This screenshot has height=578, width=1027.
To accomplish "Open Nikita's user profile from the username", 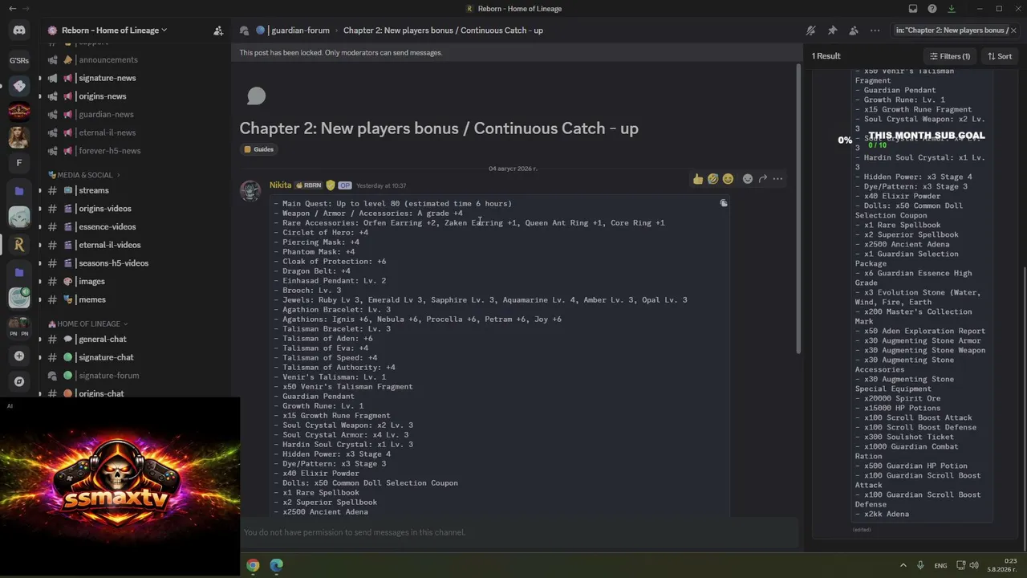I will pos(281,185).
